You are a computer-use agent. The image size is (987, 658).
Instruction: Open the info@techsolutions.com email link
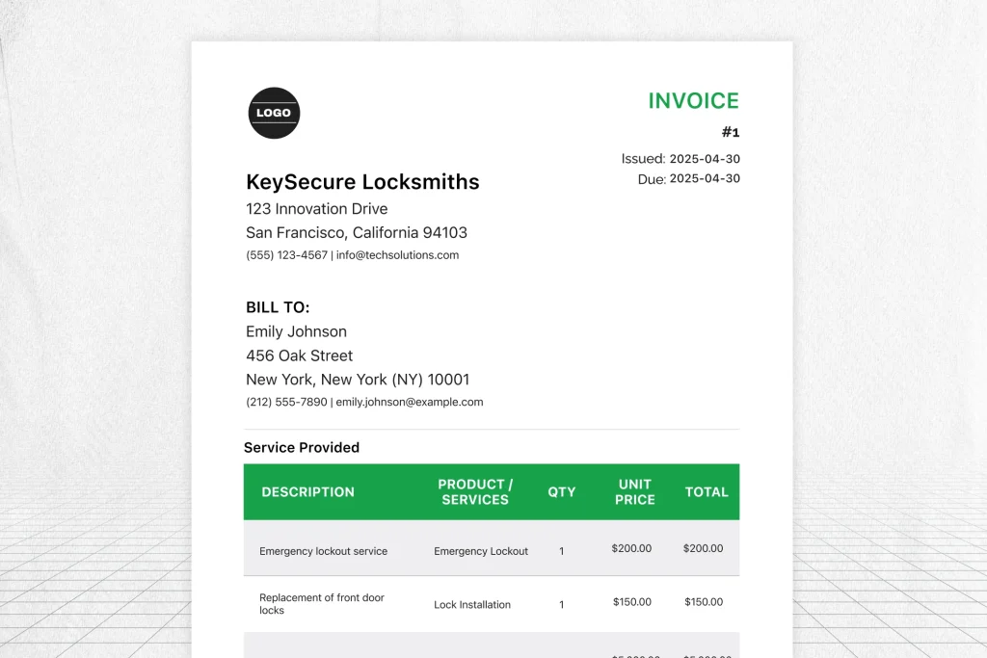397,255
